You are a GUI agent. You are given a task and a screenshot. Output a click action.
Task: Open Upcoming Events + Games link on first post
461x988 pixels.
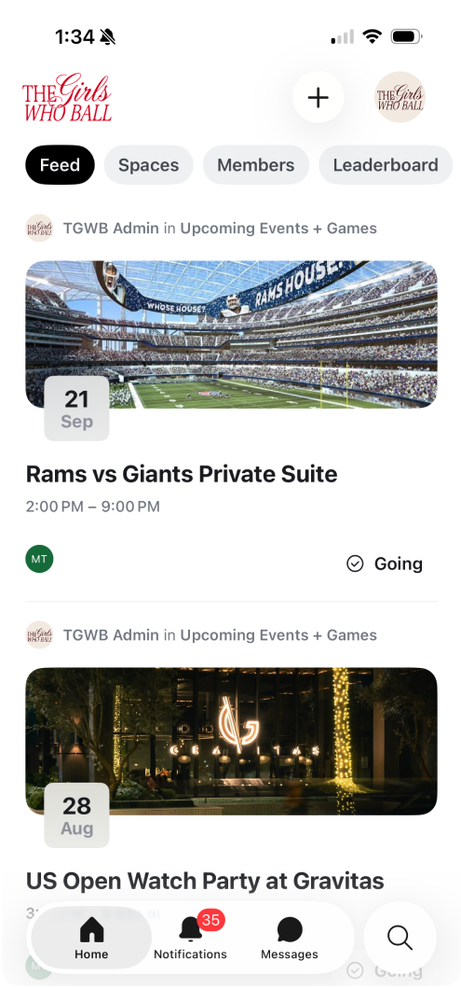pyautogui.click(x=278, y=228)
